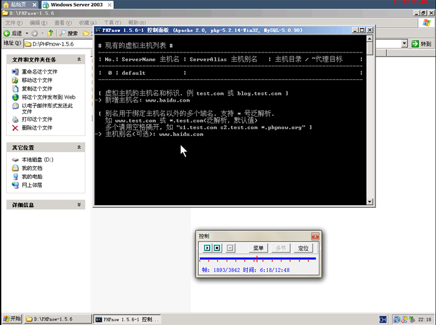Click 重命名这个文件 task link
The height and width of the screenshot is (325, 436).
[39, 72]
